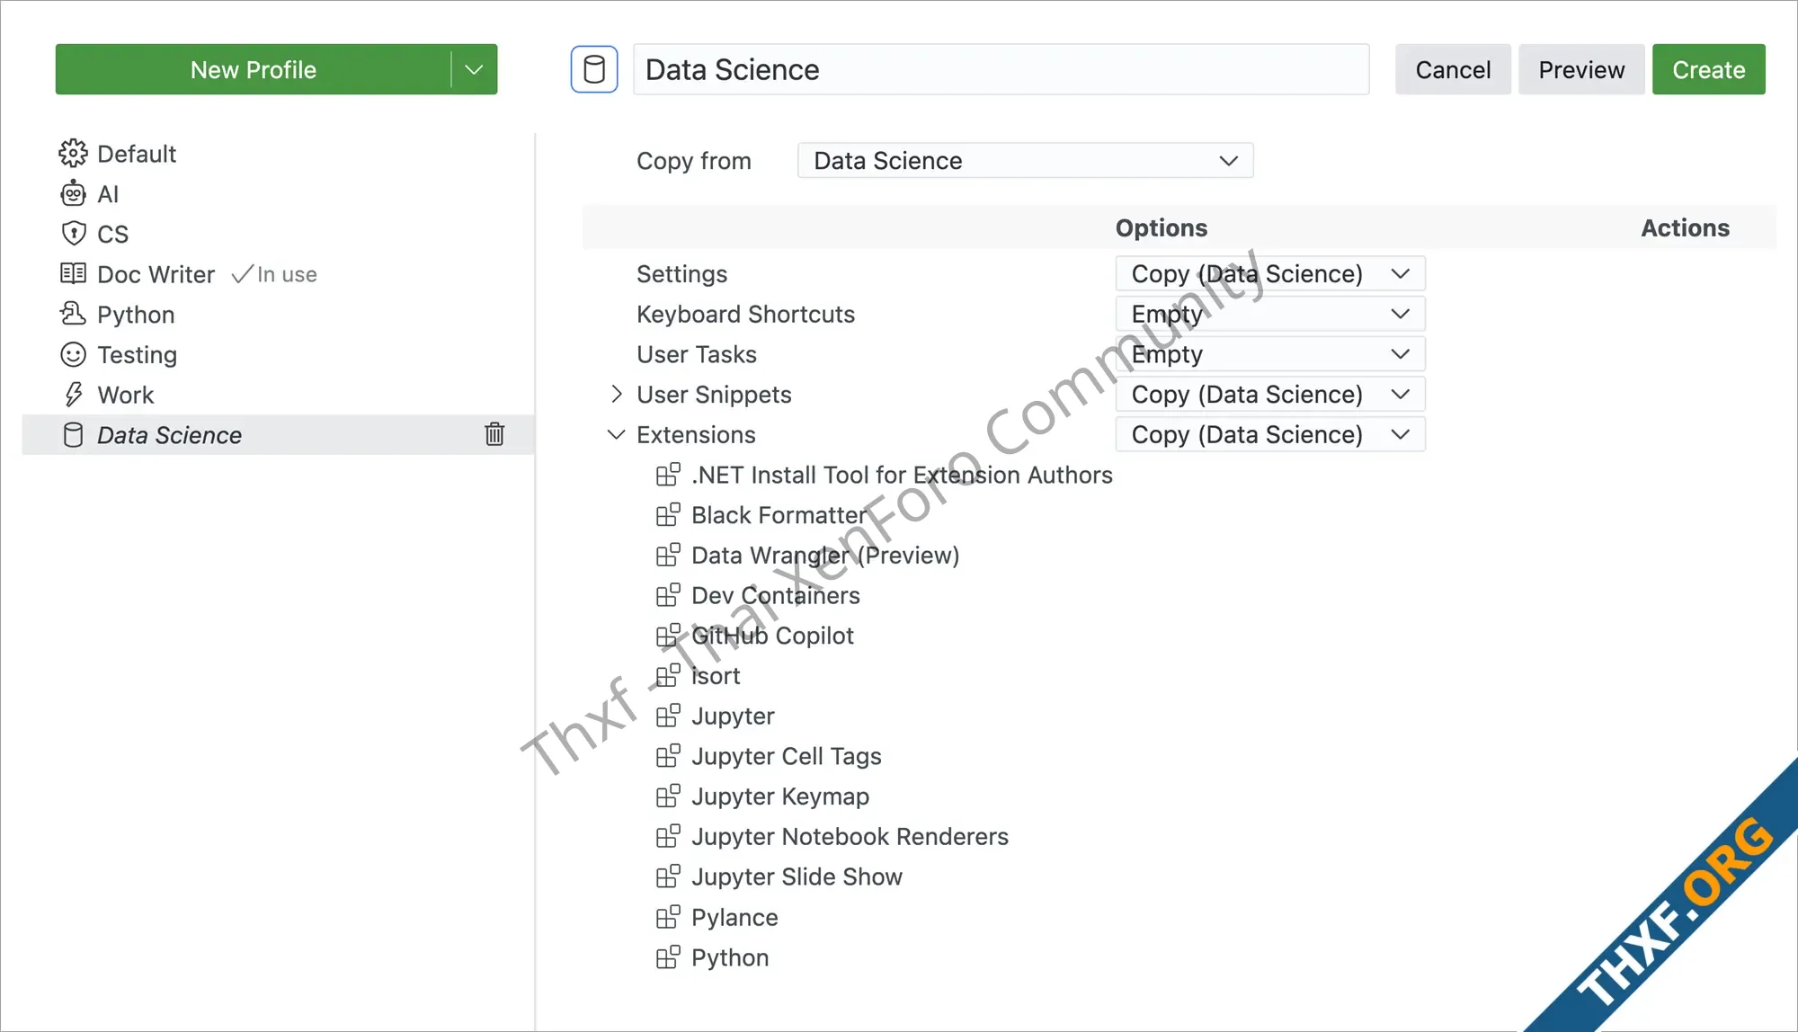Click extension icon next to Jupyter
Screen dimensions: 1798x1032
(x=668, y=716)
